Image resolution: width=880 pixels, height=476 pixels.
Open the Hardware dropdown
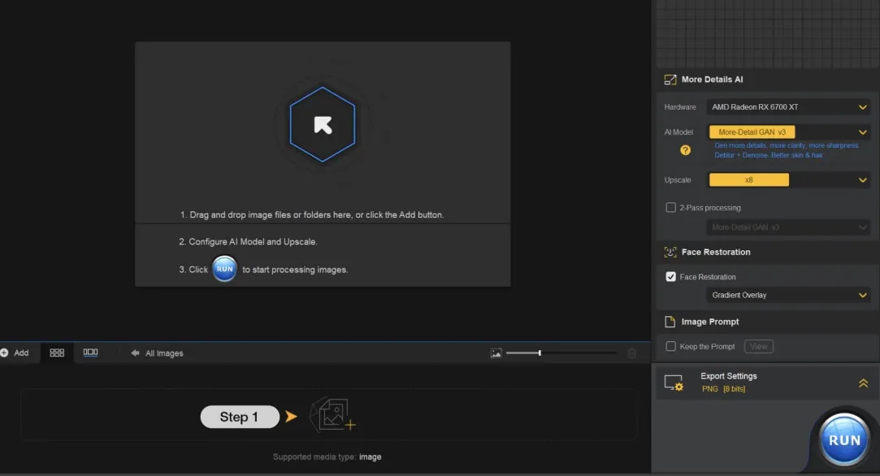[x=788, y=107]
